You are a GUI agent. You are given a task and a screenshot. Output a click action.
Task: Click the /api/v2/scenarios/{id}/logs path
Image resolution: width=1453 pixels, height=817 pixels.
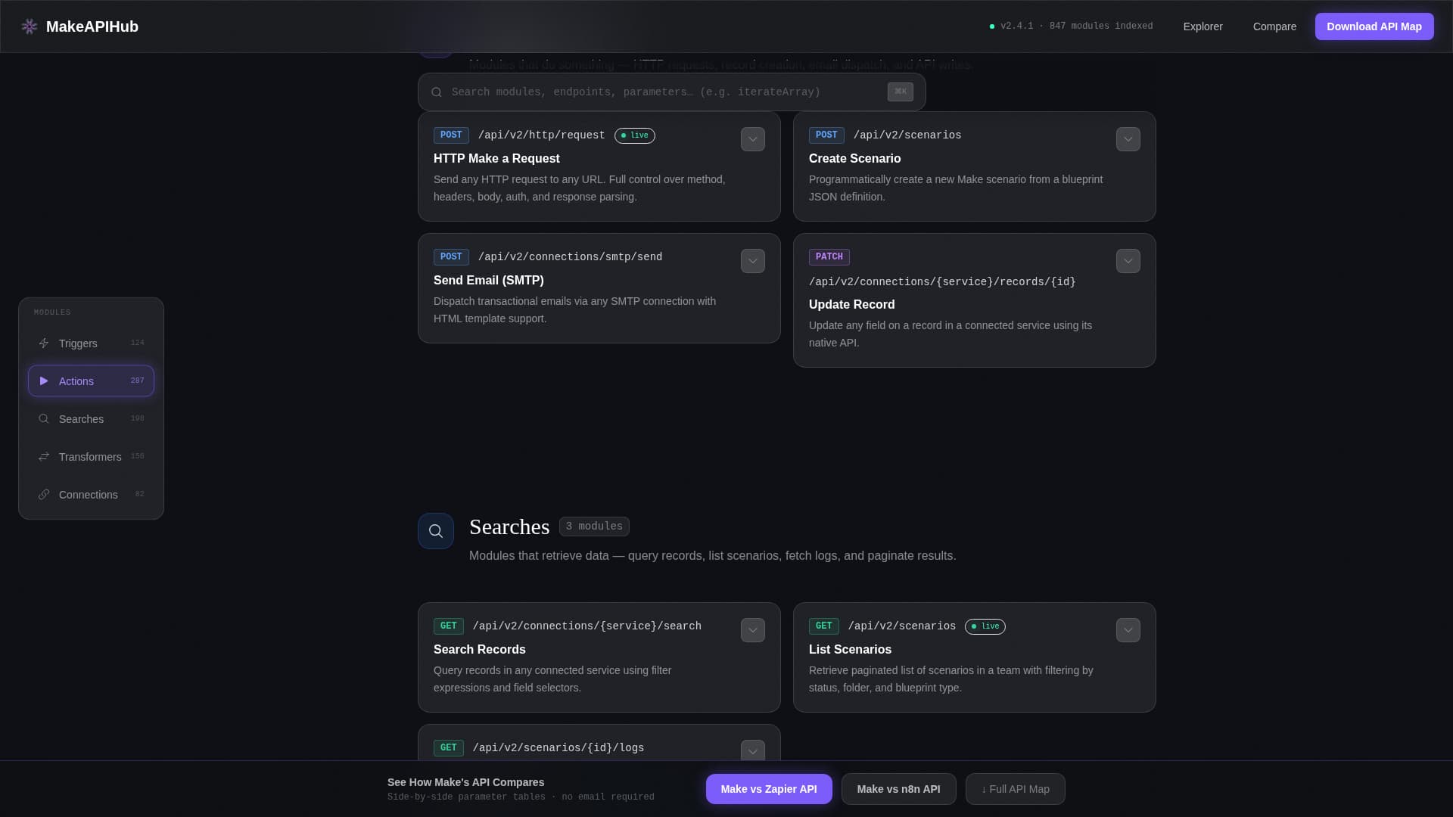pos(558,748)
